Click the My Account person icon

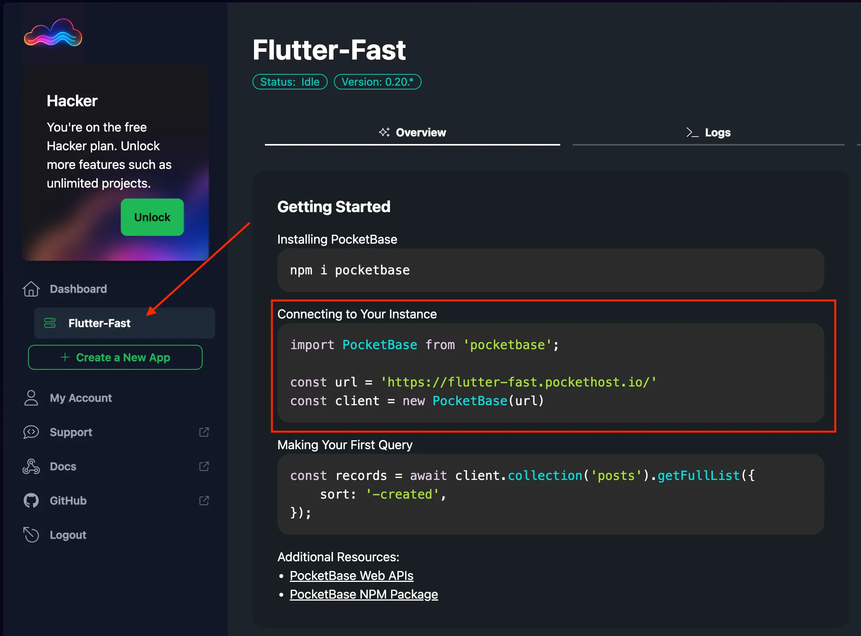point(31,398)
